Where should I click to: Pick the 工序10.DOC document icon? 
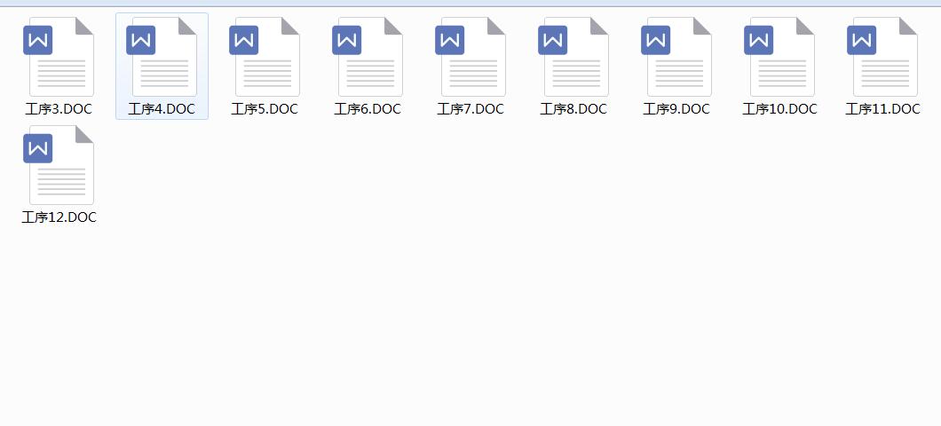tap(779, 57)
